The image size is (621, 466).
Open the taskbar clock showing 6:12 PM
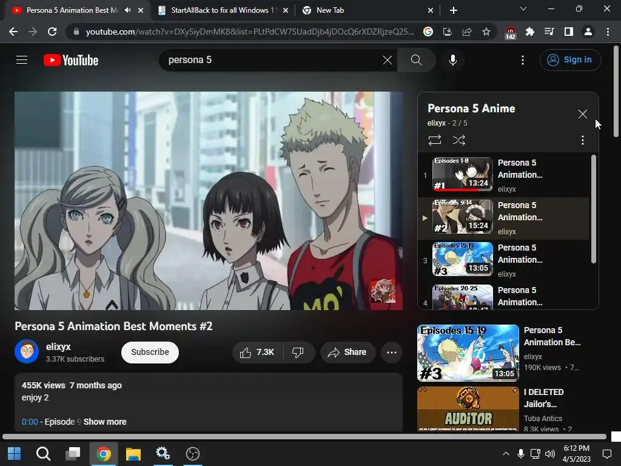[x=577, y=454]
